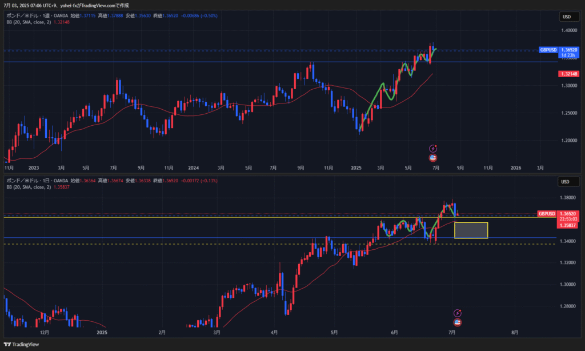
Task: Click the 1.25000 price axis level
Action: pyautogui.click(x=569, y=113)
